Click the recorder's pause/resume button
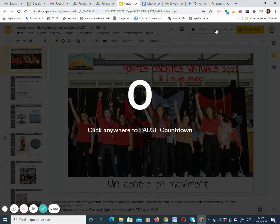Screen dimensions: 280x224 tap(33, 209)
